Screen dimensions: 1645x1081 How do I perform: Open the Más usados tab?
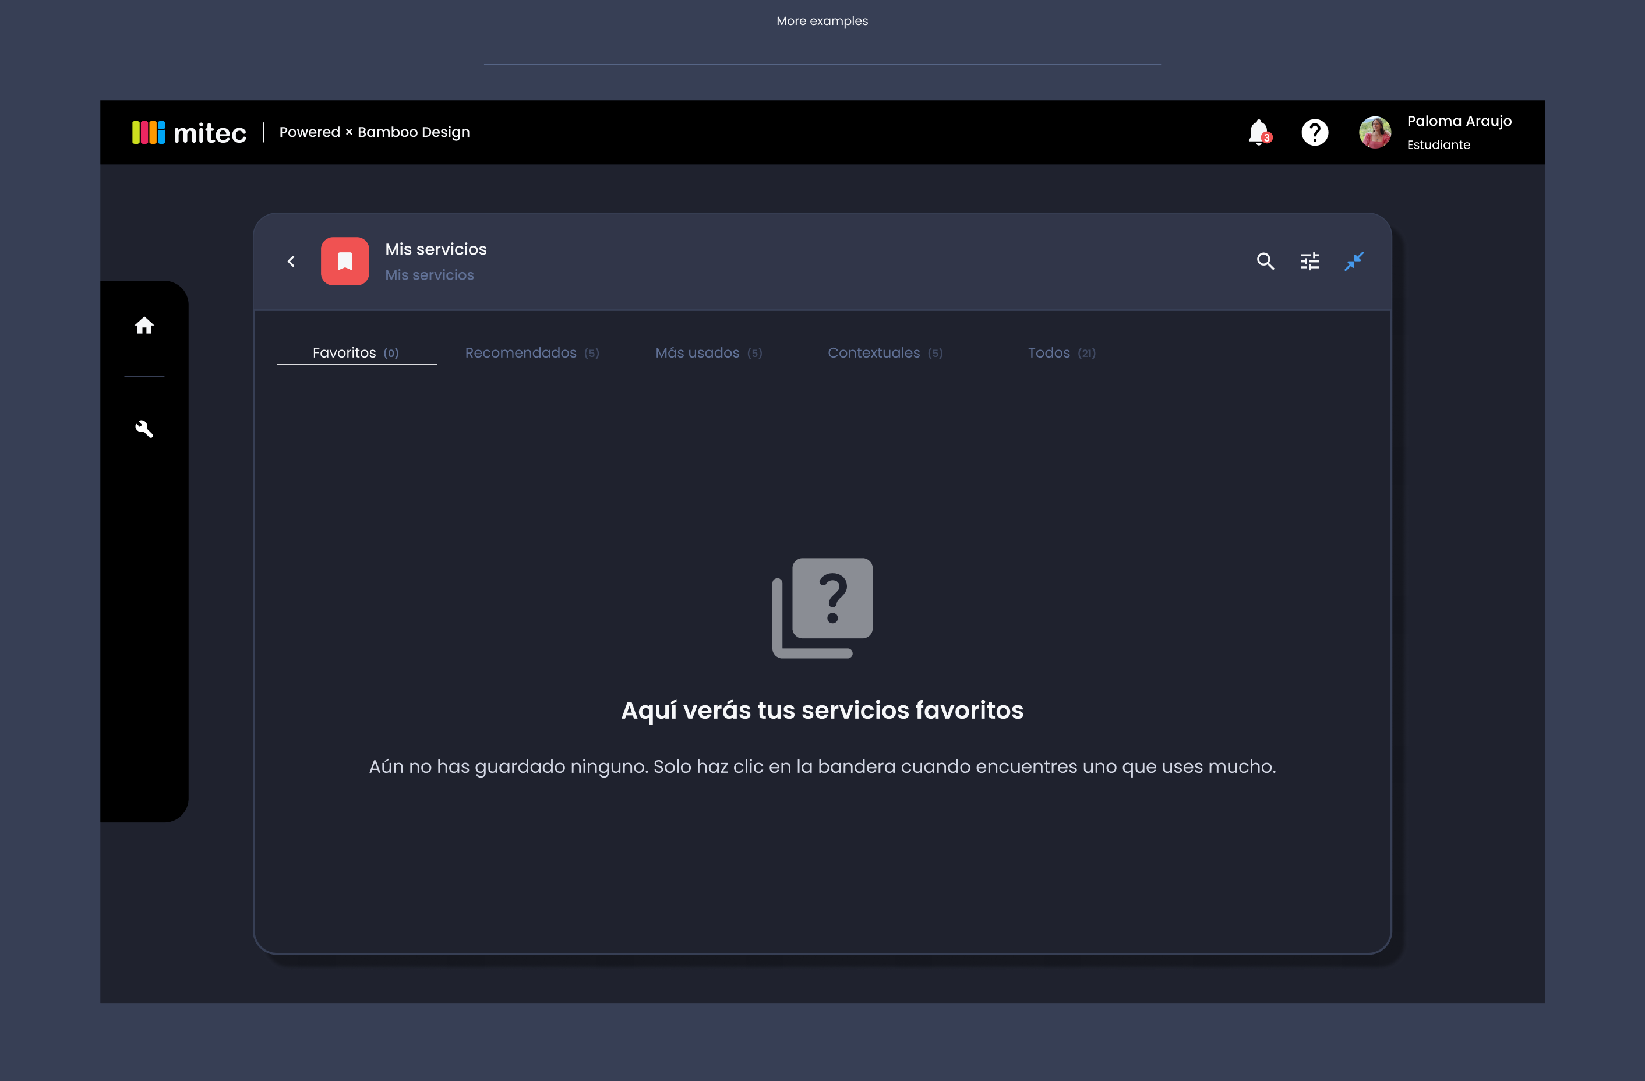tap(709, 352)
